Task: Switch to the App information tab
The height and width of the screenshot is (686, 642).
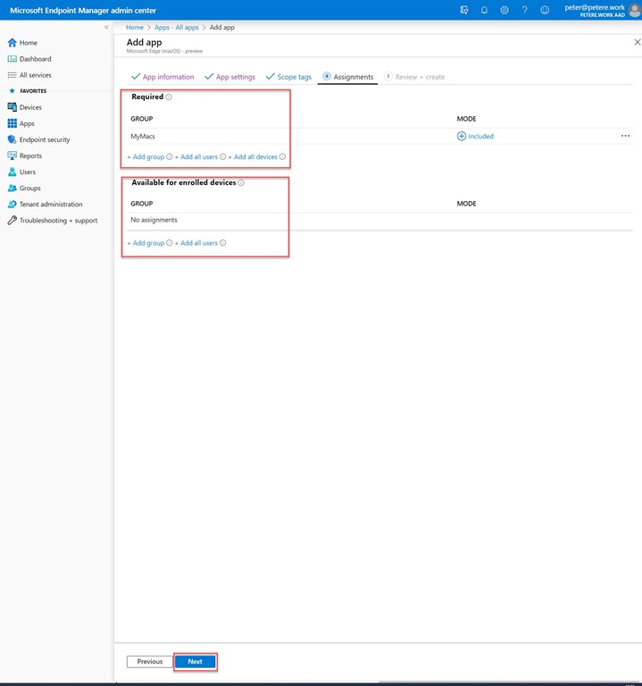Action: (x=163, y=77)
